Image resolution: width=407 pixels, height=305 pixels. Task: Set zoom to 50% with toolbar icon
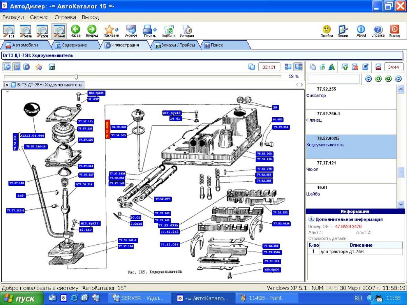click(26, 30)
